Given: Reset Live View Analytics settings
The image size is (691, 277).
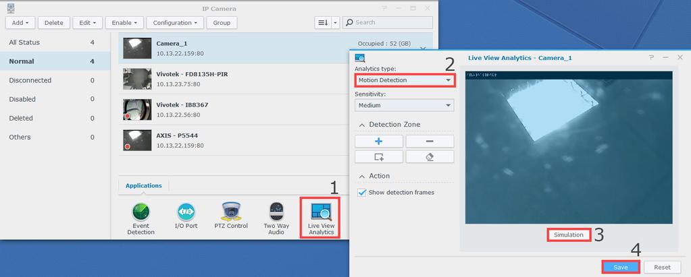Looking at the screenshot, I should (662, 268).
